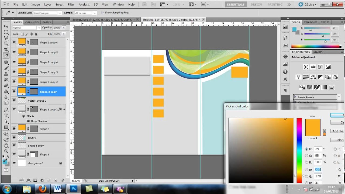Expand the Levels Presets list
Viewport: 345px width, 194px height.
coord(295,97)
